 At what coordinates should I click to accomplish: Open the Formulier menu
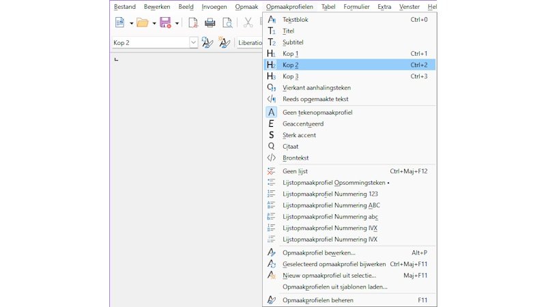(356, 7)
